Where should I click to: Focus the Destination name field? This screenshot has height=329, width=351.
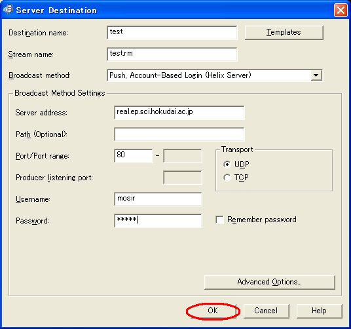[172, 33]
